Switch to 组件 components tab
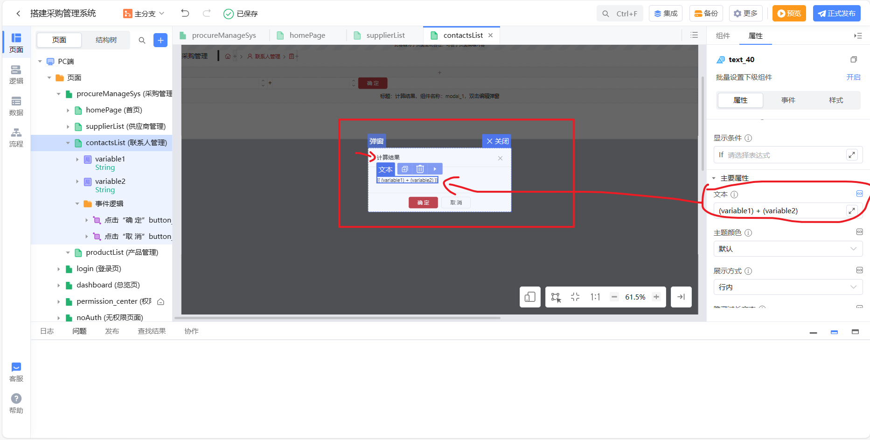 coord(723,36)
